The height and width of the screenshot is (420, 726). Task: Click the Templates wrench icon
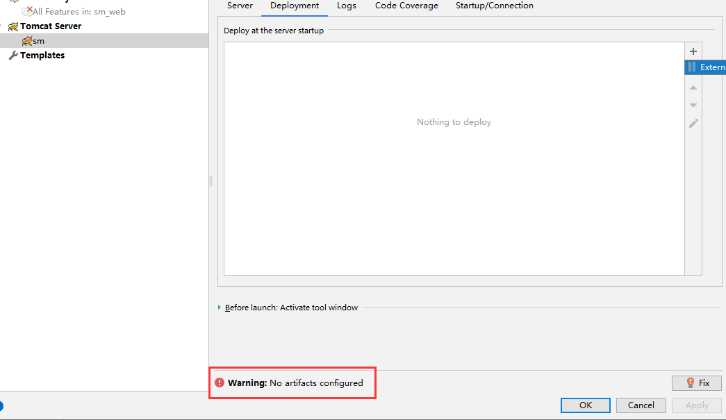[13, 56]
